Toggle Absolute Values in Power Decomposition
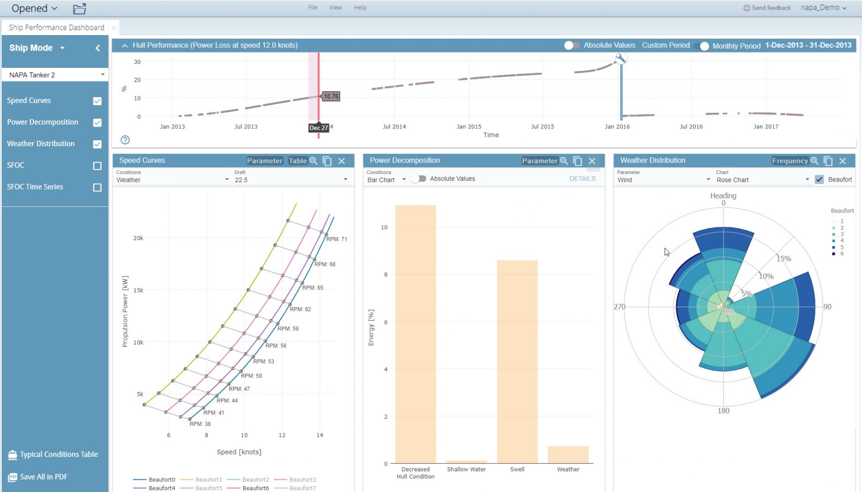Screen dimensions: 862x492 [419, 179]
